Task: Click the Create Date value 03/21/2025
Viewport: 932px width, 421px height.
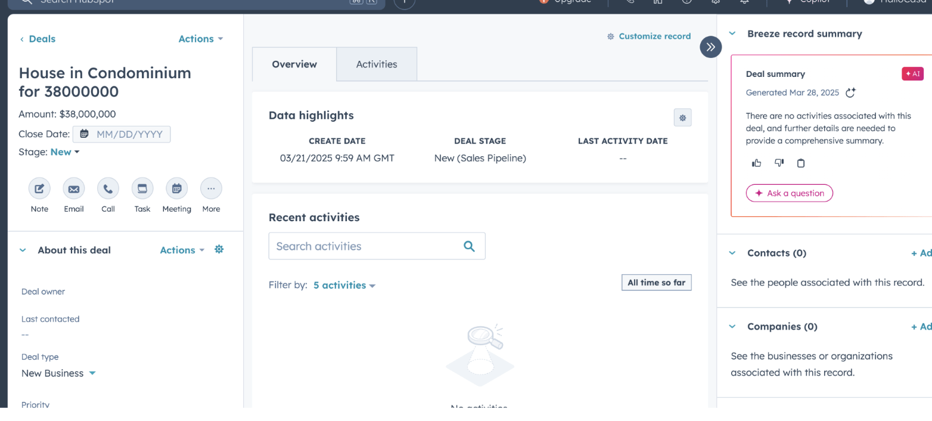Action: click(x=337, y=158)
